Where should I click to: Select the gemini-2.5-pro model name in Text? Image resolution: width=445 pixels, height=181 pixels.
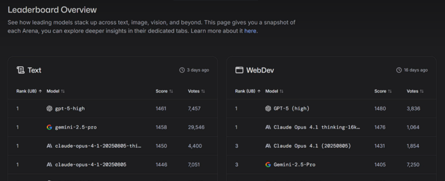76,127
